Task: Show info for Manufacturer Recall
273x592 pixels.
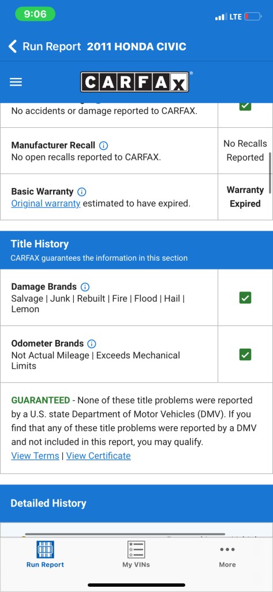Action: click(104, 145)
